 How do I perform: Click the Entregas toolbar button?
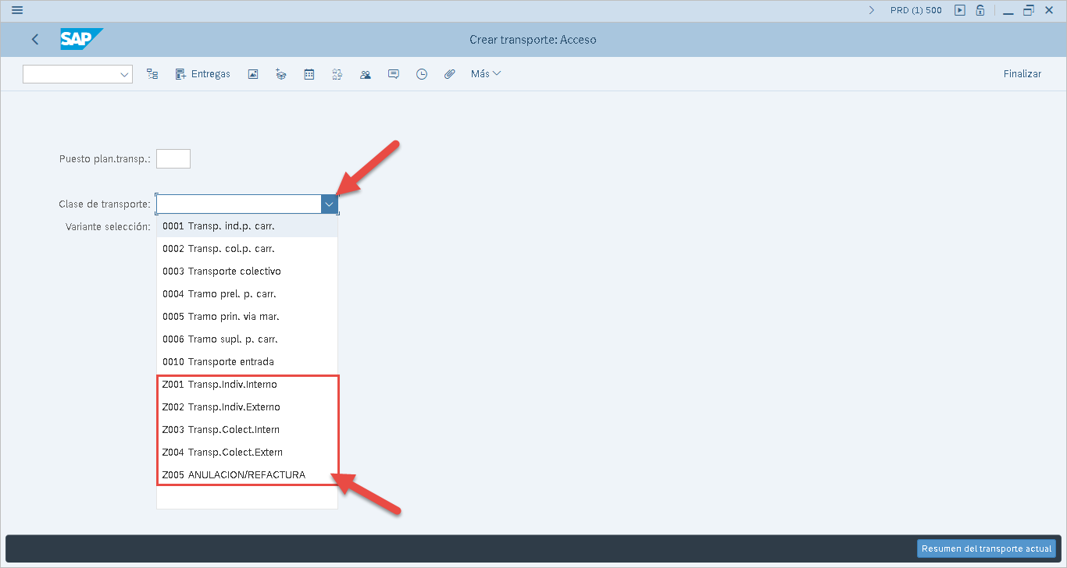pyautogui.click(x=202, y=74)
